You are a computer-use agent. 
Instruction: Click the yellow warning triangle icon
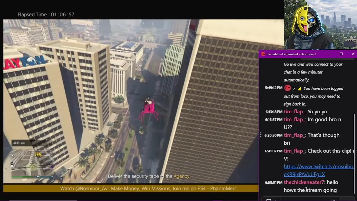(x=300, y=88)
